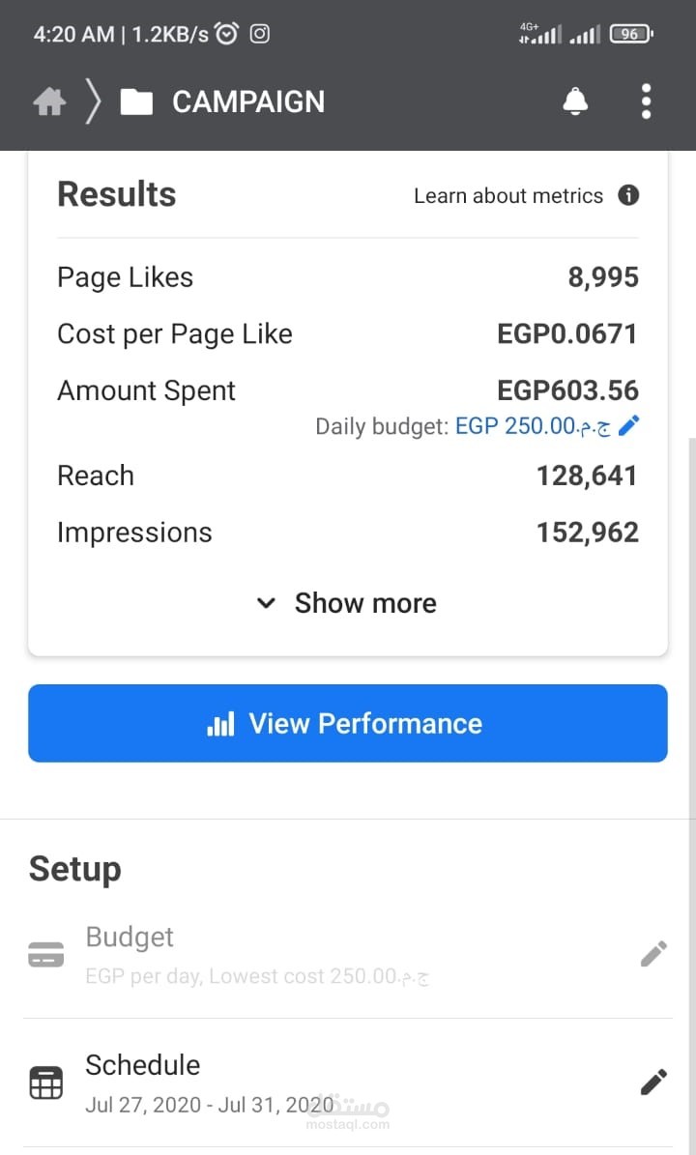This screenshot has width=696, height=1155.
Task: Tap the Budget pencil edit icon
Action: [653, 955]
